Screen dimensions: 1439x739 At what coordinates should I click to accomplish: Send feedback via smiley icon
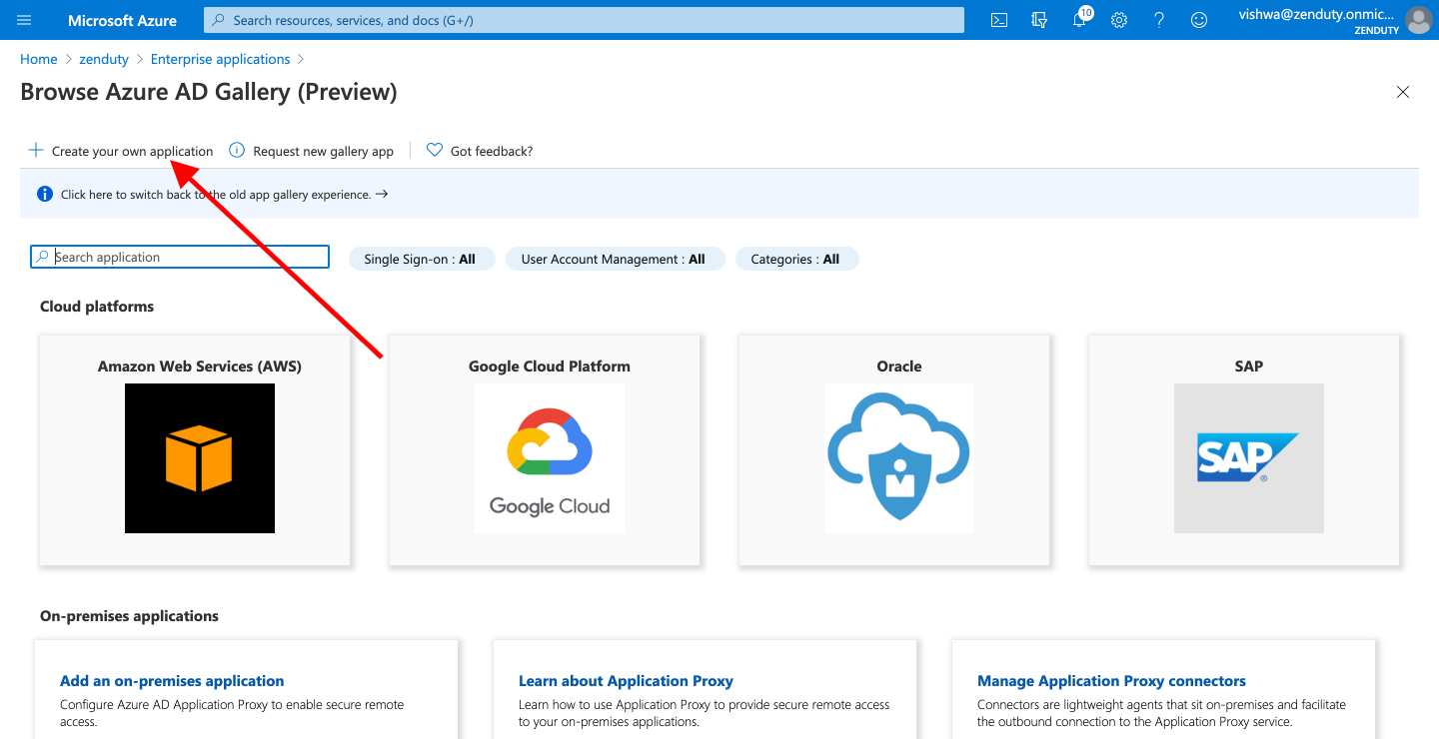click(x=1199, y=20)
